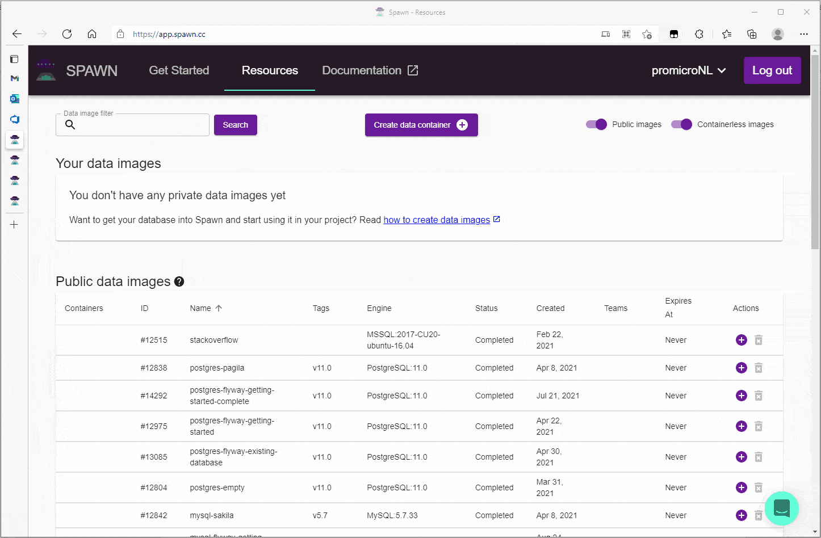Click the Engine column header

click(379, 308)
